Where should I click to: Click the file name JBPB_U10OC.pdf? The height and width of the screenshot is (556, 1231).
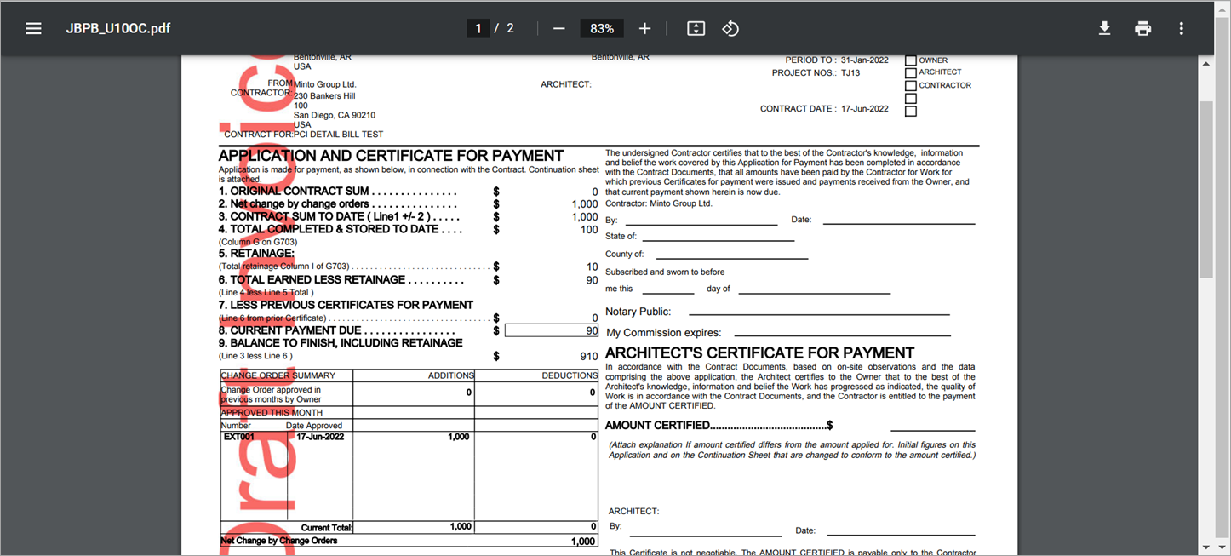click(118, 28)
